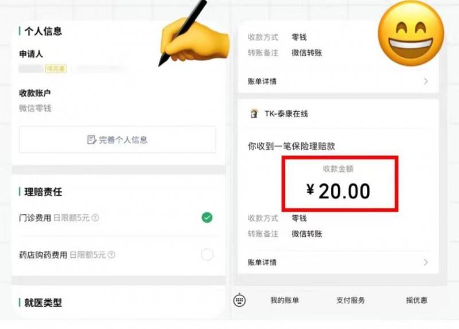Viewport: 459px width, 329px height.
Task: Switch to keyboard input via keyboard icon
Action: point(240,300)
